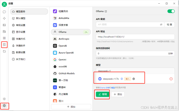
Task: Select 默认模型 settings menu item
Action: coord(29,18)
